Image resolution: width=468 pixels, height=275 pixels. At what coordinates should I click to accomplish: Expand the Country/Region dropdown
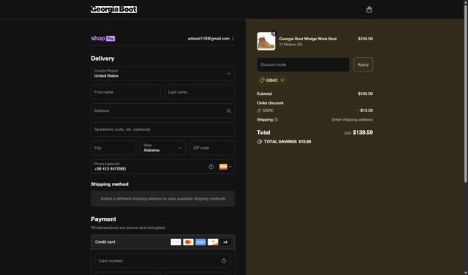[163, 73]
